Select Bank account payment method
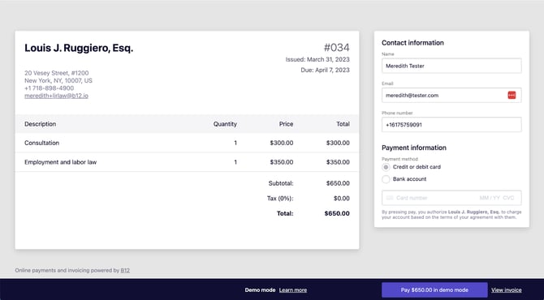The width and height of the screenshot is (544, 300). [386, 179]
